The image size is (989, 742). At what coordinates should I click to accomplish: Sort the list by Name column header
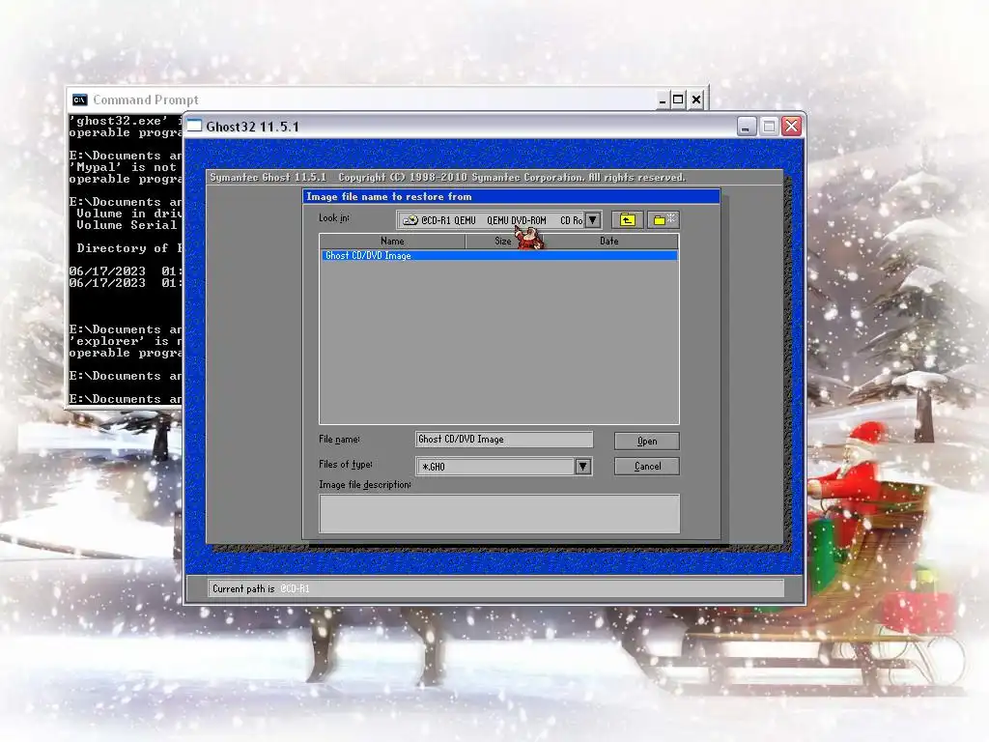(x=392, y=241)
